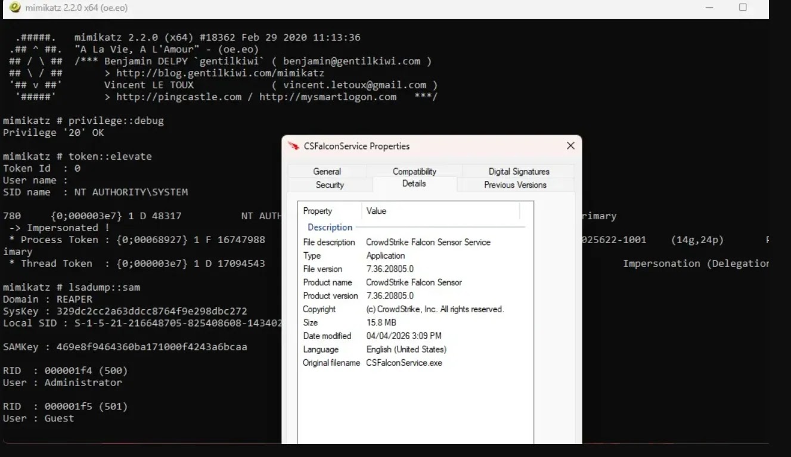This screenshot has width=791, height=457.
Task: Select the Product version label
Action: click(330, 296)
